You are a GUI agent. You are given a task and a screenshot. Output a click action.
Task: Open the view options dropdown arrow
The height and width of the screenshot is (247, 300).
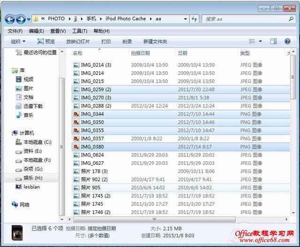pyautogui.click(x=261, y=41)
